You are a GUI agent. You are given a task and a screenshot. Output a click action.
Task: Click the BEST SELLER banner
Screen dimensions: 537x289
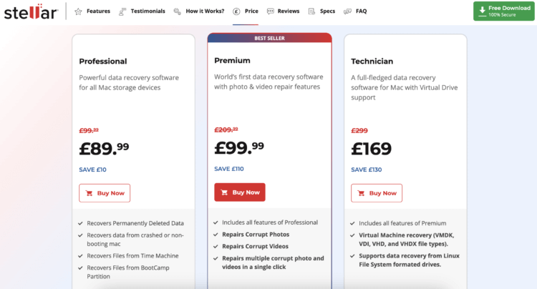pos(269,38)
